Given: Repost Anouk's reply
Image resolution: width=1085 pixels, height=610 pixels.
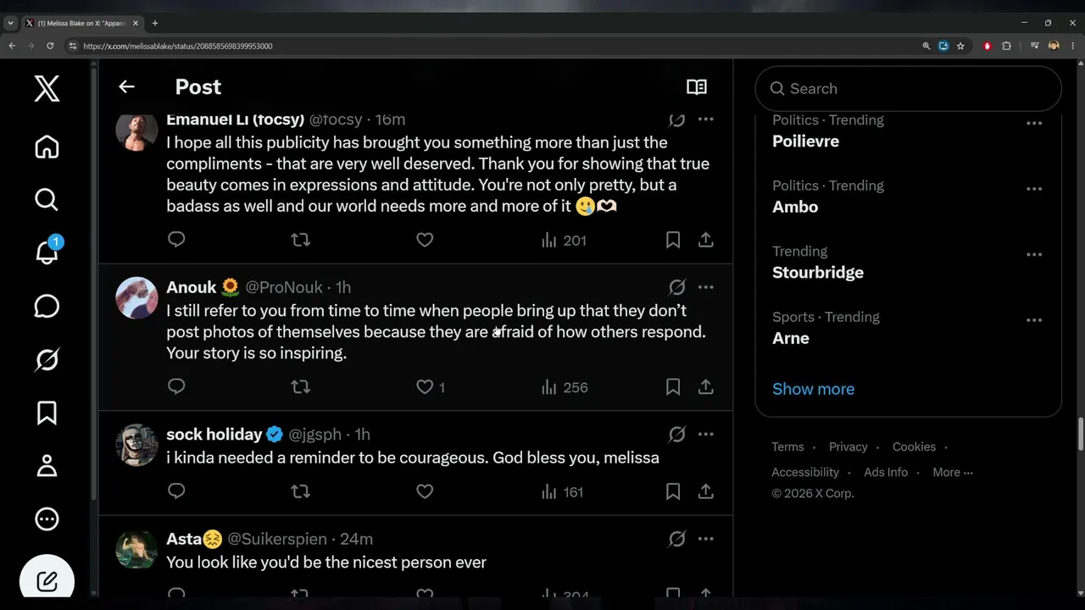Looking at the screenshot, I should [x=300, y=387].
